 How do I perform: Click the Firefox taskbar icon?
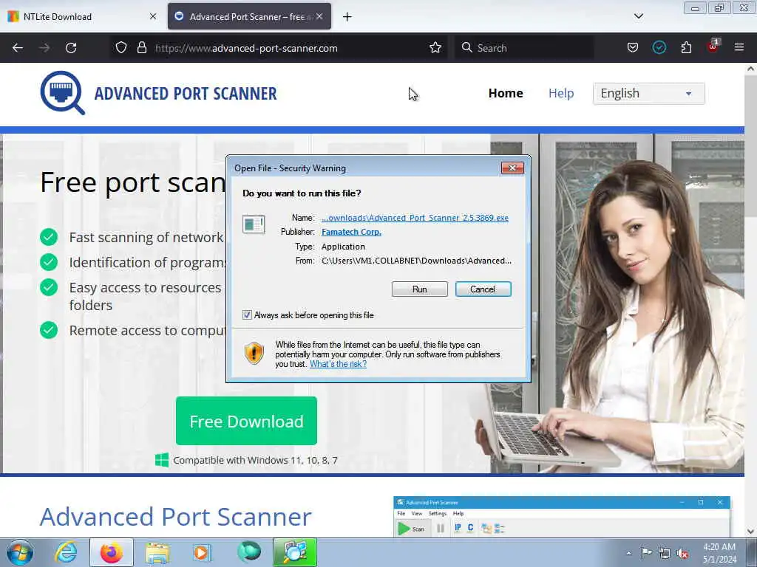coord(112,552)
